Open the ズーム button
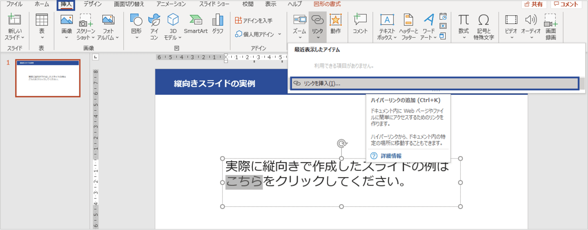Screen dimensions: 588x230 click(300, 27)
